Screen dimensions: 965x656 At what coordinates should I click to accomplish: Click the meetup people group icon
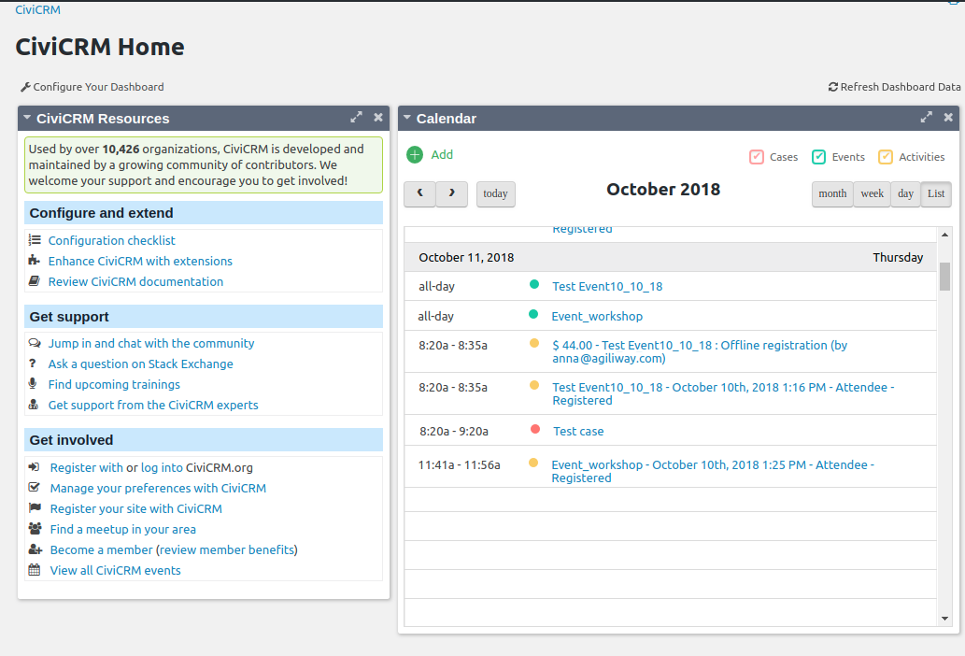(35, 529)
